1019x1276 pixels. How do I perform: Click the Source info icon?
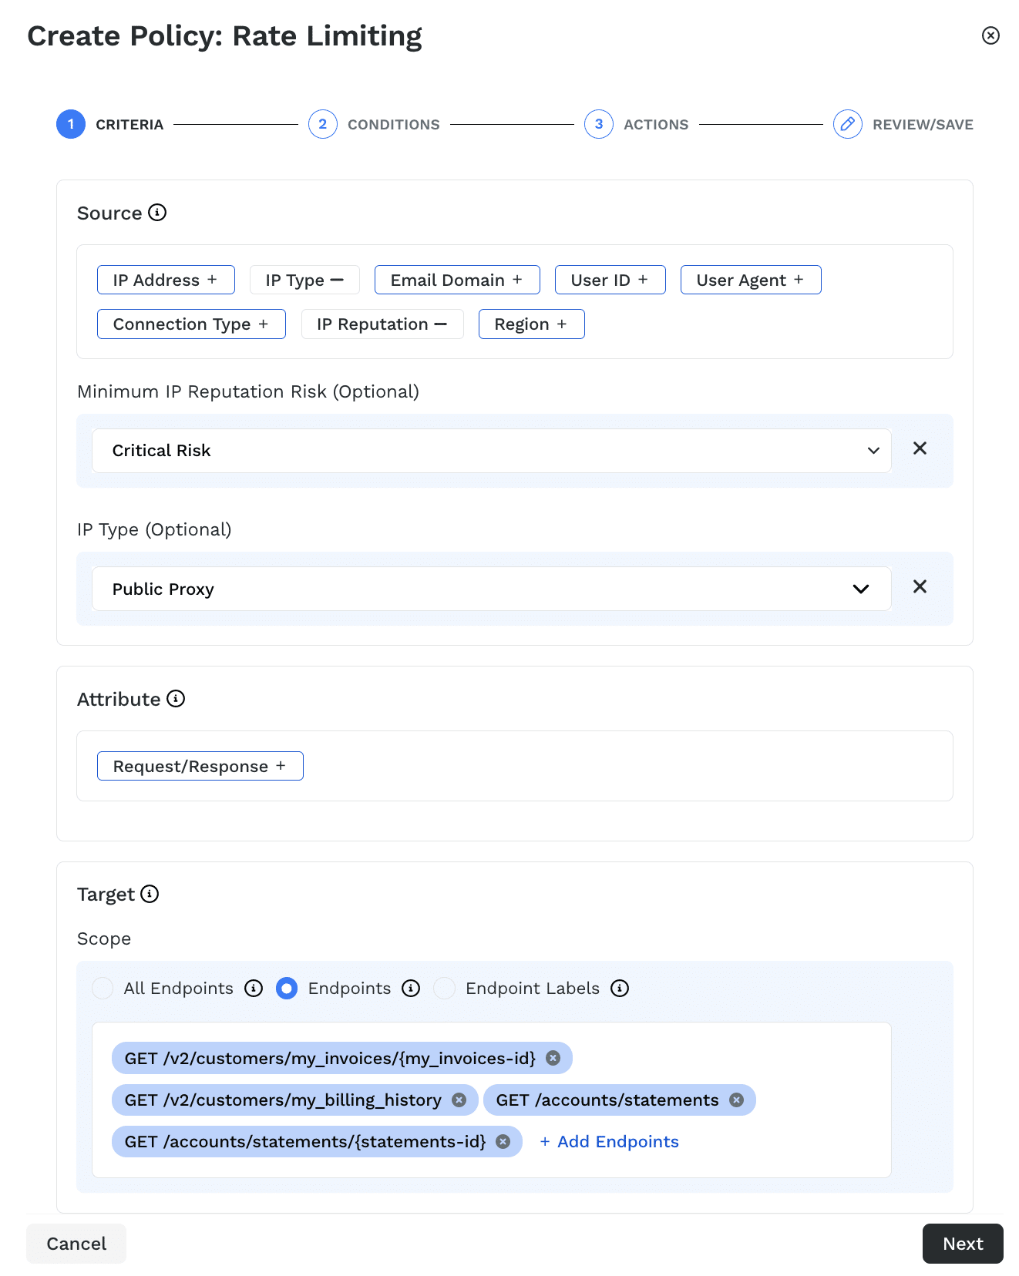tap(157, 213)
